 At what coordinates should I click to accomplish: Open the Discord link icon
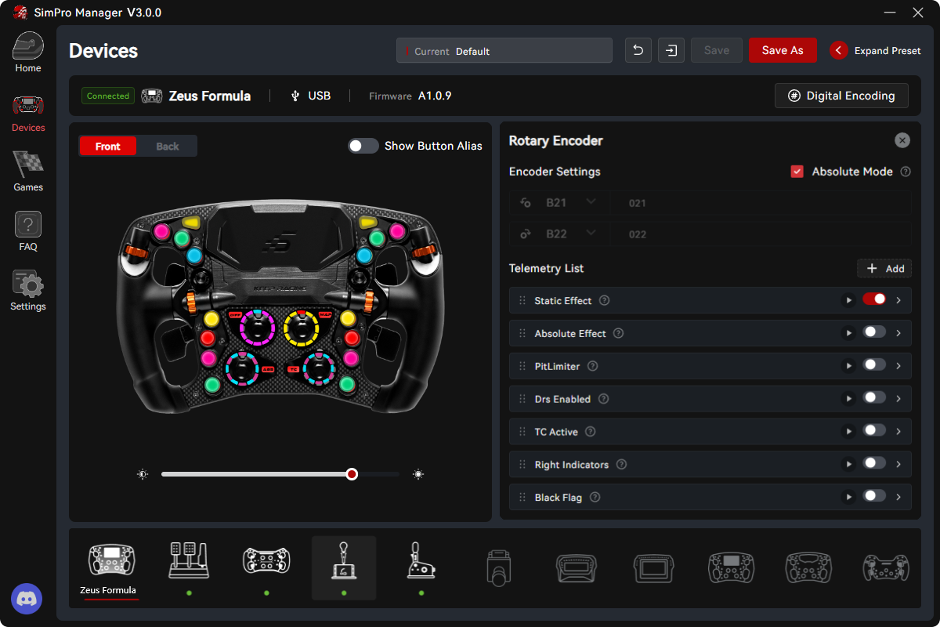point(27,599)
